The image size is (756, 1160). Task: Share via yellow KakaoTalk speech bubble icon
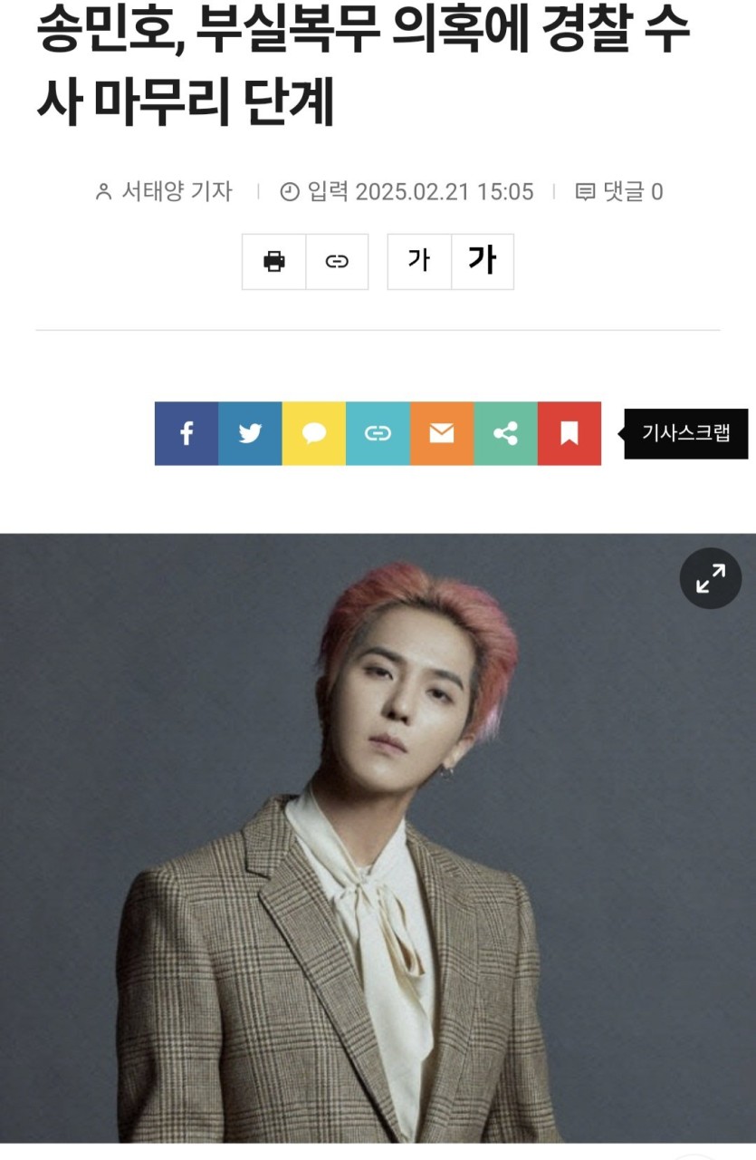click(x=314, y=433)
